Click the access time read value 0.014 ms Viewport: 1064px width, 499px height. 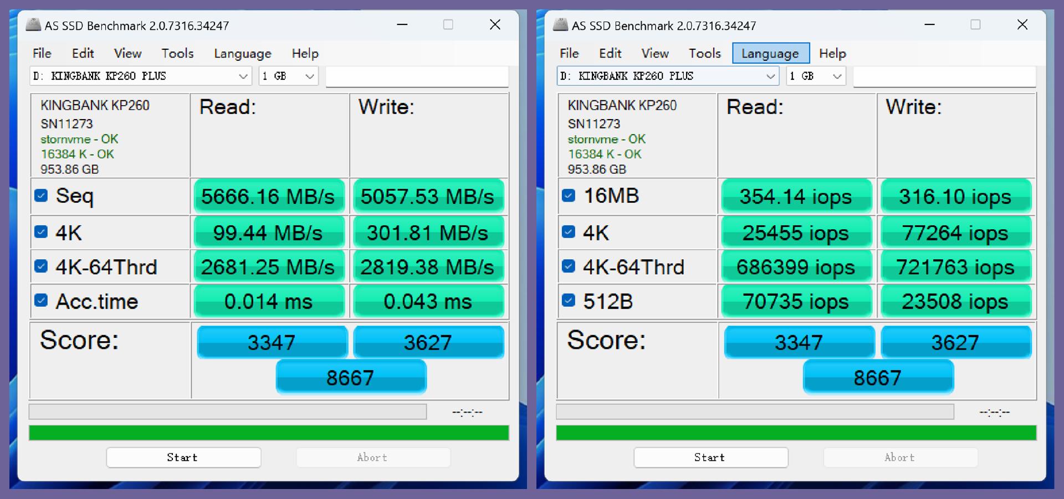tap(269, 301)
